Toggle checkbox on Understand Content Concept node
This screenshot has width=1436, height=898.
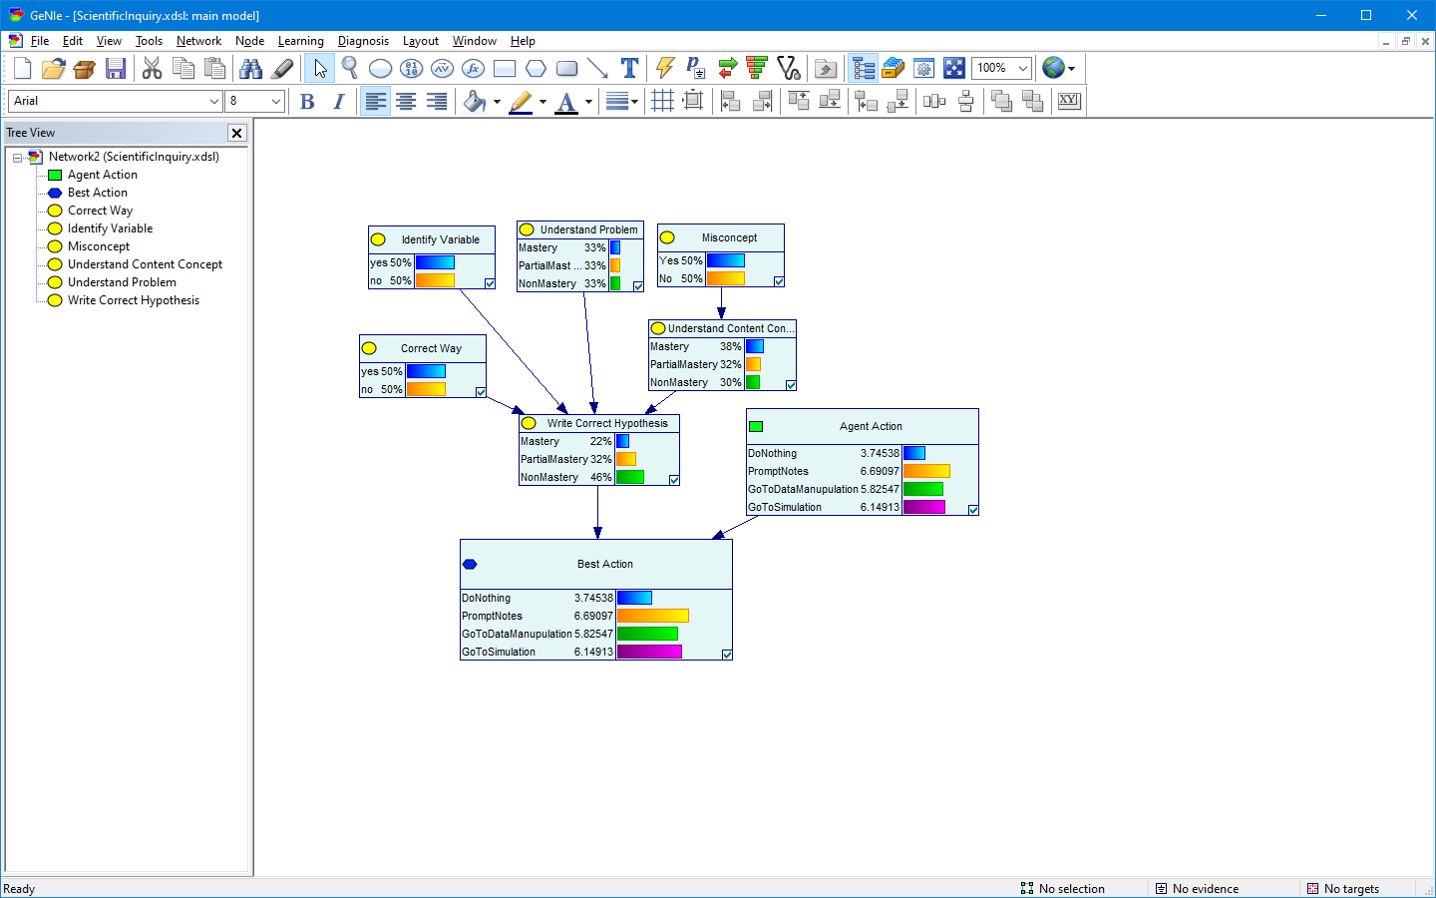(x=791, y=385)
